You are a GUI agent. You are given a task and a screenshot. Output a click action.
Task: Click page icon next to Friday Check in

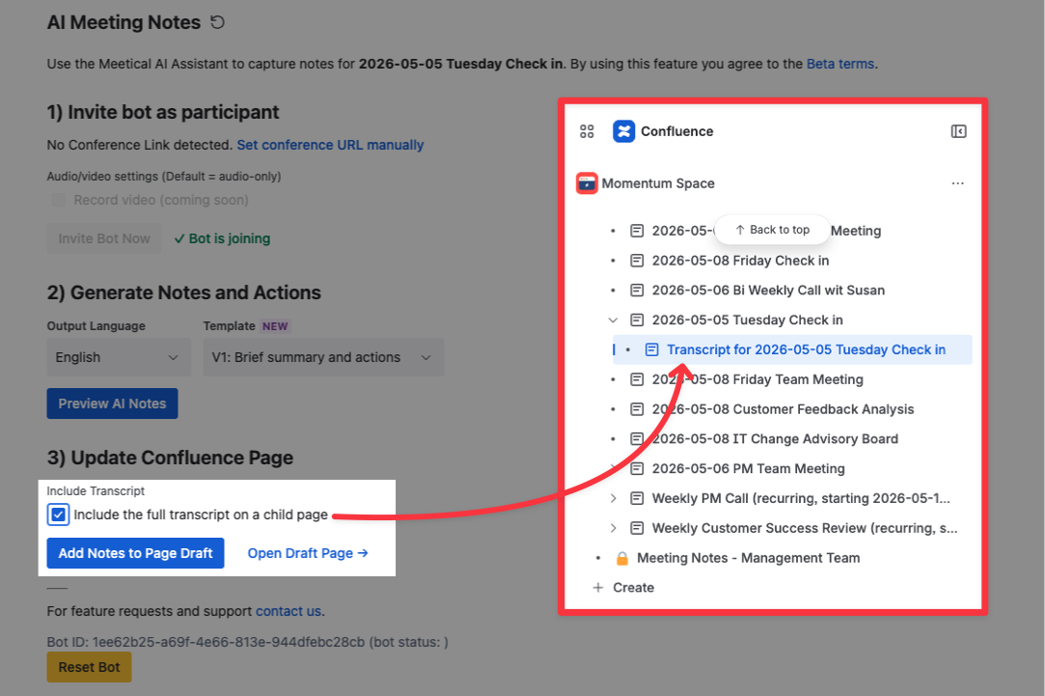click(637, 261)
